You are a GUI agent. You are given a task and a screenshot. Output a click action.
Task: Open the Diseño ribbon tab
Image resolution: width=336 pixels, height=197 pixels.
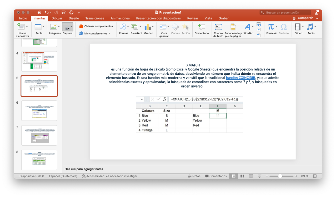pos(74,18)
